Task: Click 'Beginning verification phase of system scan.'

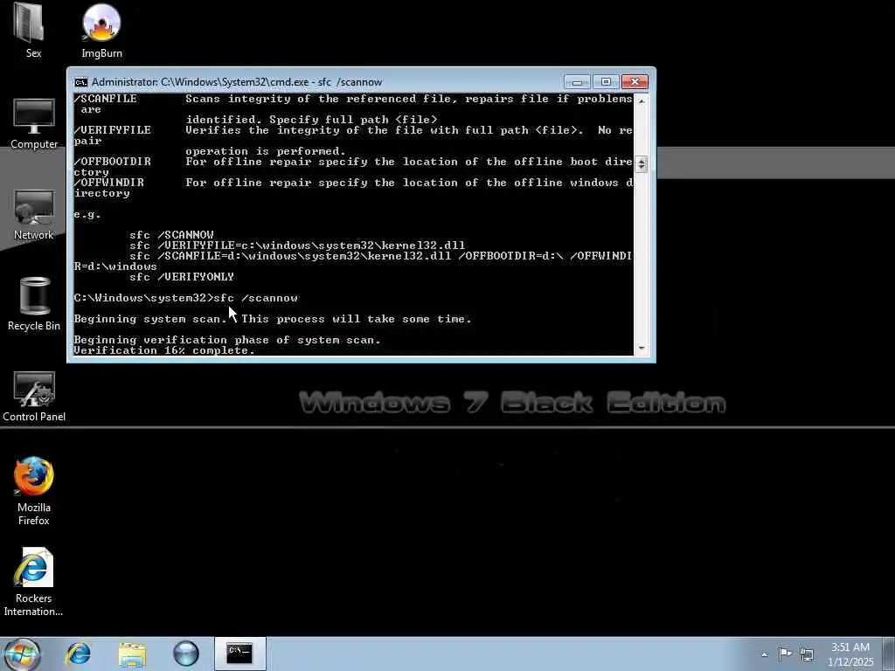Action: coord(227,340)
